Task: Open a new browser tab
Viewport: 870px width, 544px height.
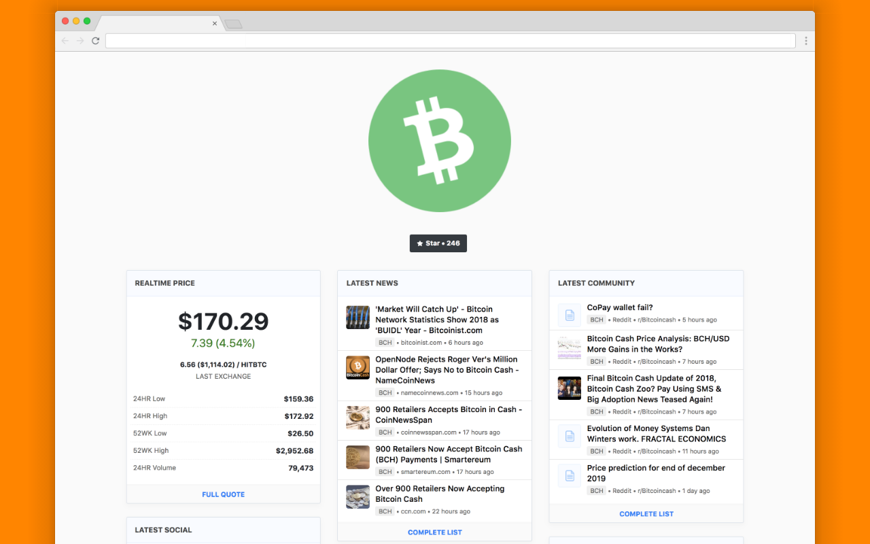Action: [x=233, y=24]
